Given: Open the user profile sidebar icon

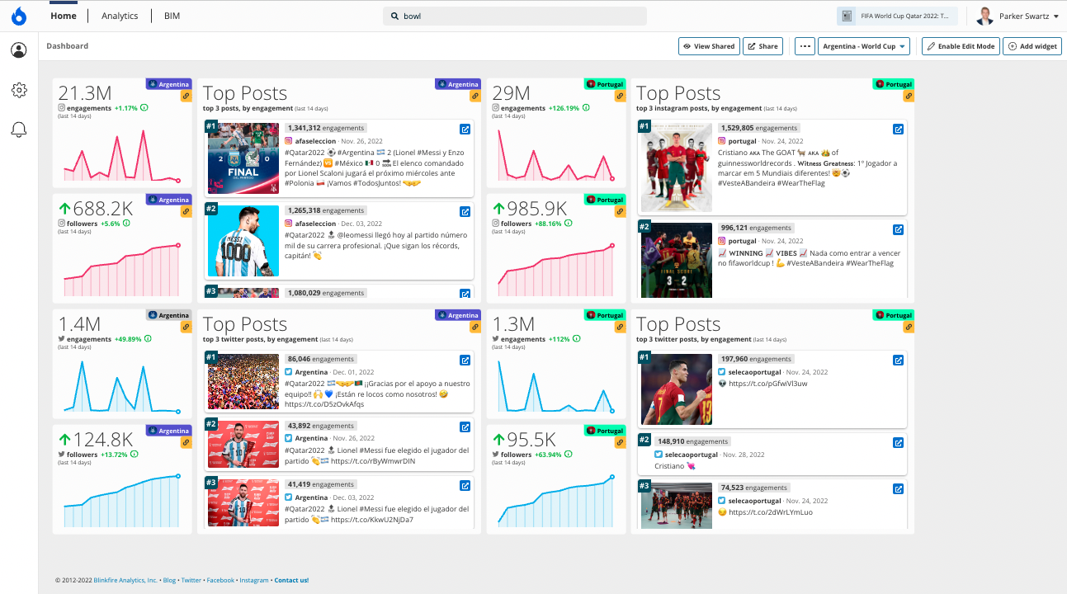Looking at the screenshot, I should 18,50.
